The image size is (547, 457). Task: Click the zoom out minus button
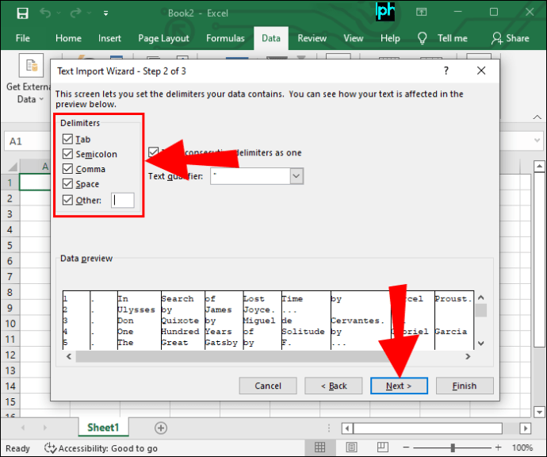(x=406, y=447)
